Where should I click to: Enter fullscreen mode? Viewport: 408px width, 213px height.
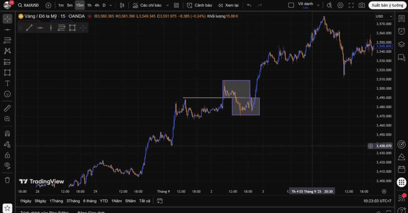[x=351, y=5]
